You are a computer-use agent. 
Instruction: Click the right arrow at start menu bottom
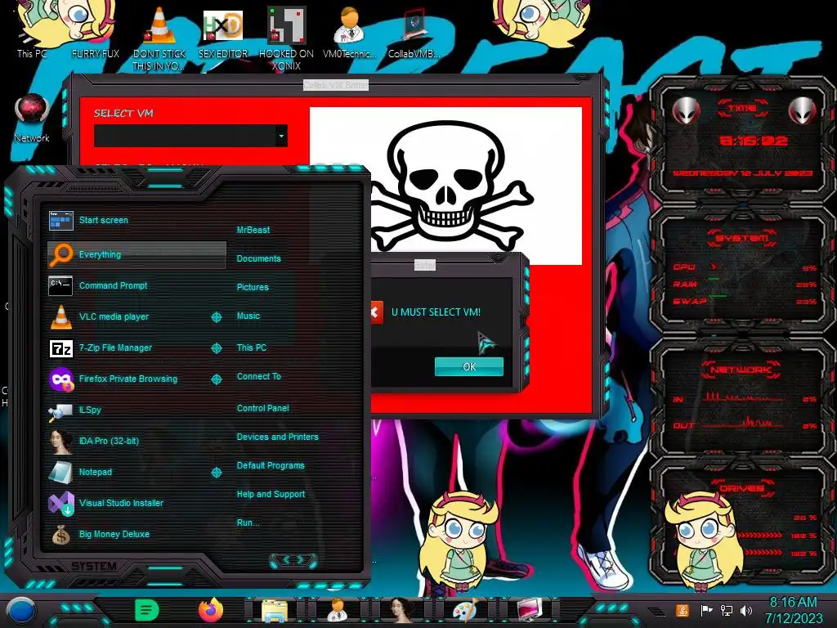point(301,559)
